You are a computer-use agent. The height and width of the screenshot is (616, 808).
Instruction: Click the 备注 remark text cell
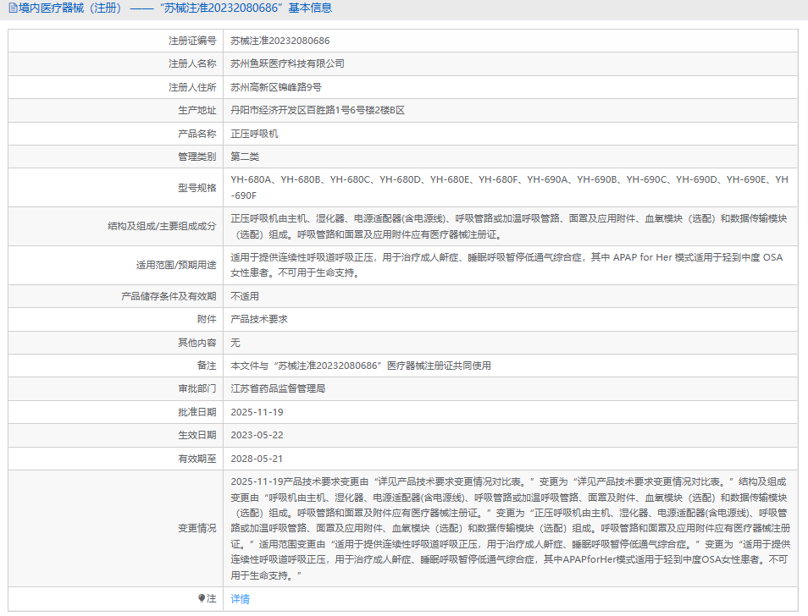tap(361, 366)
